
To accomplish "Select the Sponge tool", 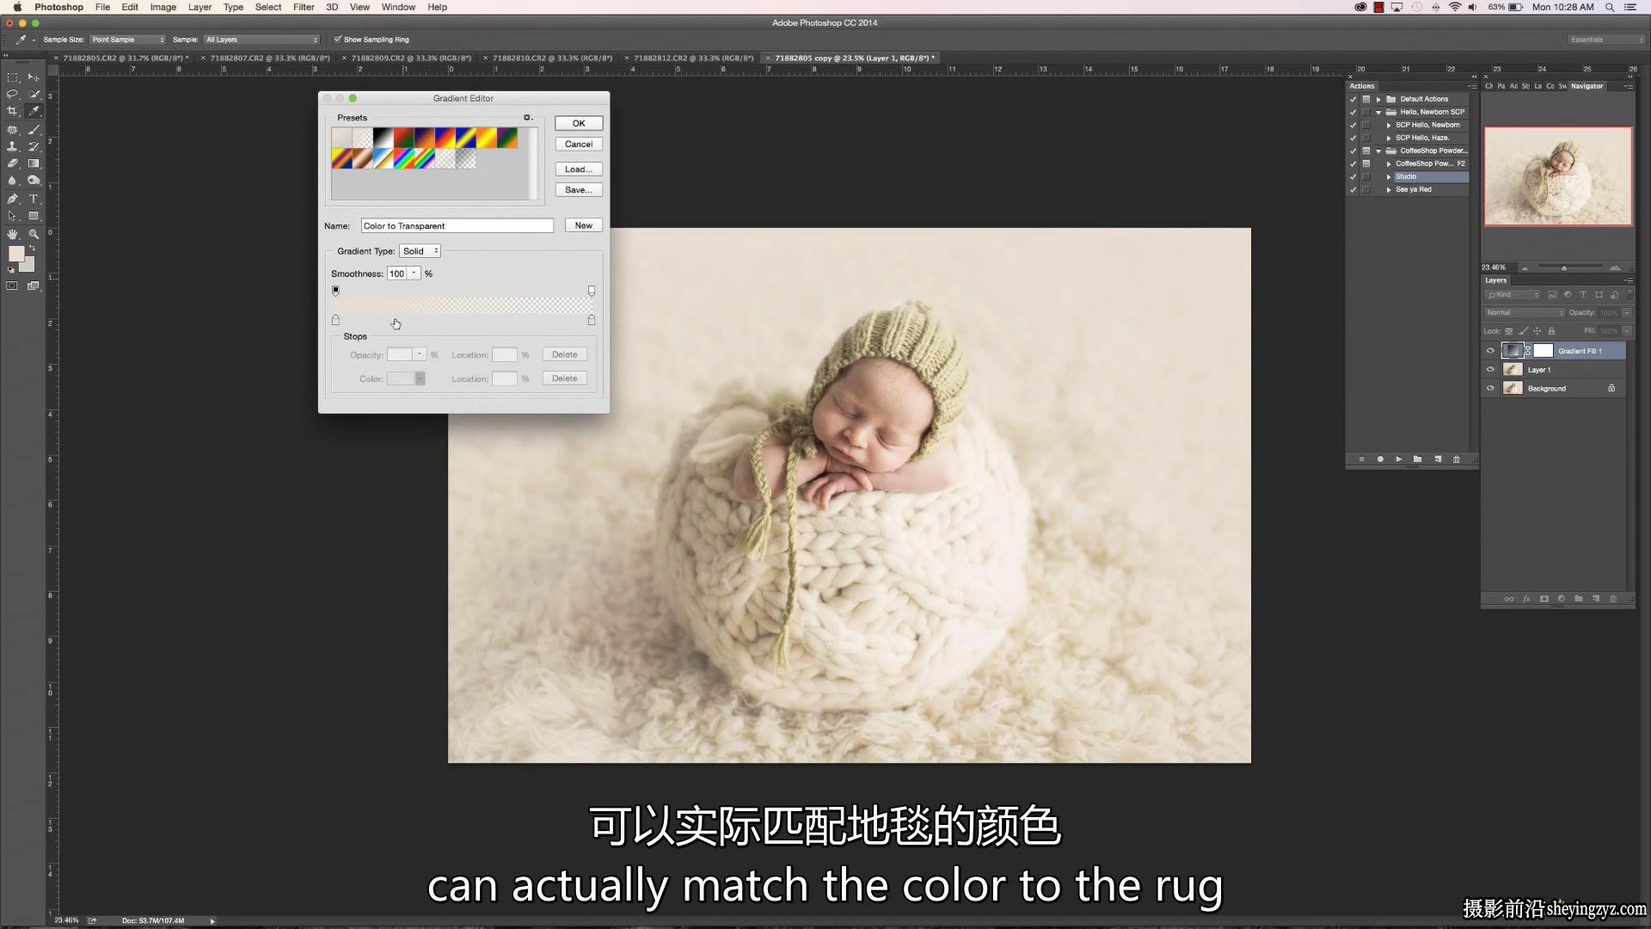I will (x=34, y=181).
